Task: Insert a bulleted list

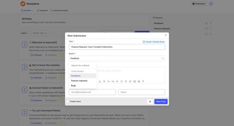Action: 121,81
